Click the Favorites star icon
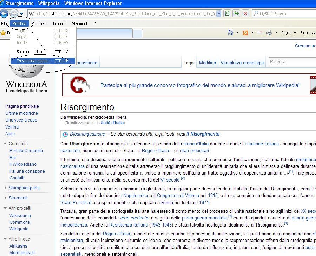316x256 pixels. point(3,33)
